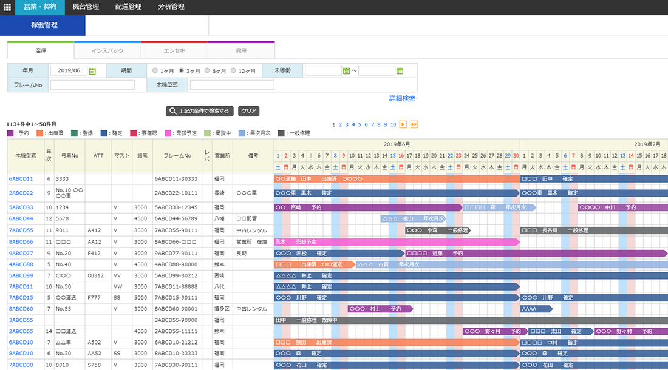Select 稼働管理 sub-menu tab
Image resolution: width=668 pixels, height=370 pixels.
point(43,25)
